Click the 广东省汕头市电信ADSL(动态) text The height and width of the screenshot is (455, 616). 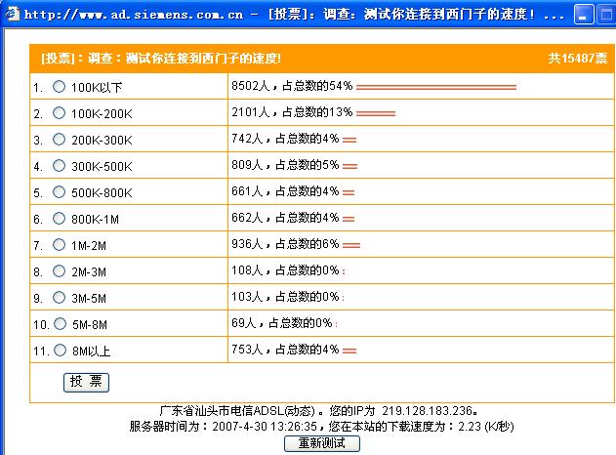(237, 411)
